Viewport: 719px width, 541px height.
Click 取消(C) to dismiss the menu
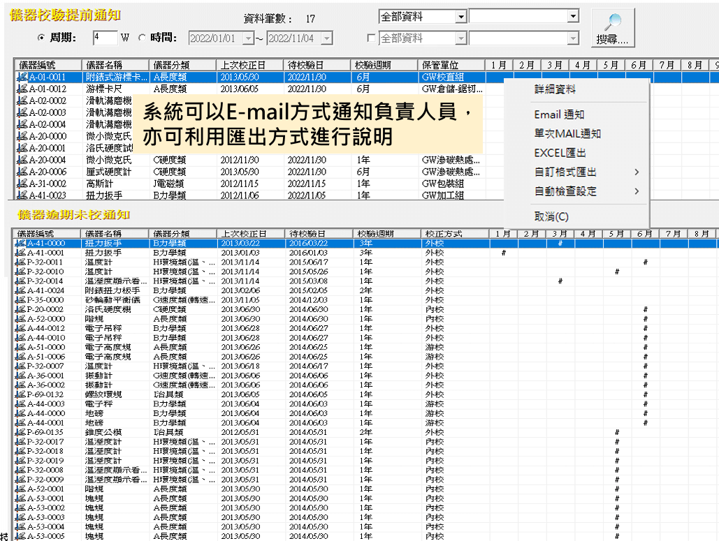click(551, 217)
